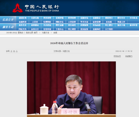Screen dimensions: 139x117
Task: Go to 人员招录 page
Action: click(x=72, y=22)
